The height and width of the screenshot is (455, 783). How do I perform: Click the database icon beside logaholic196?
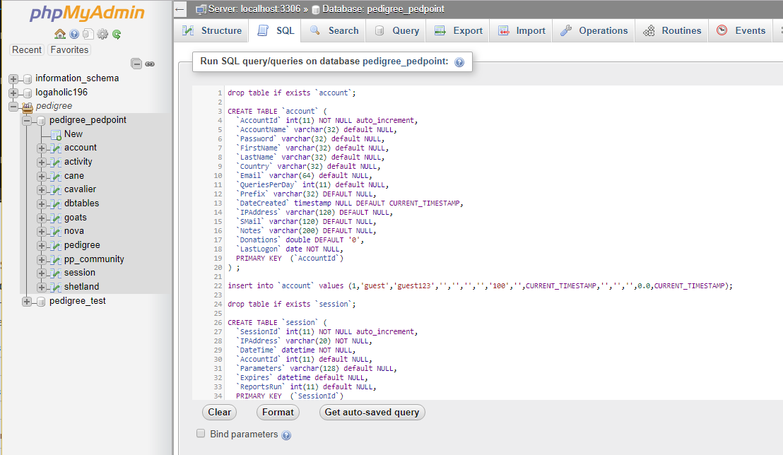coord(28,93)
